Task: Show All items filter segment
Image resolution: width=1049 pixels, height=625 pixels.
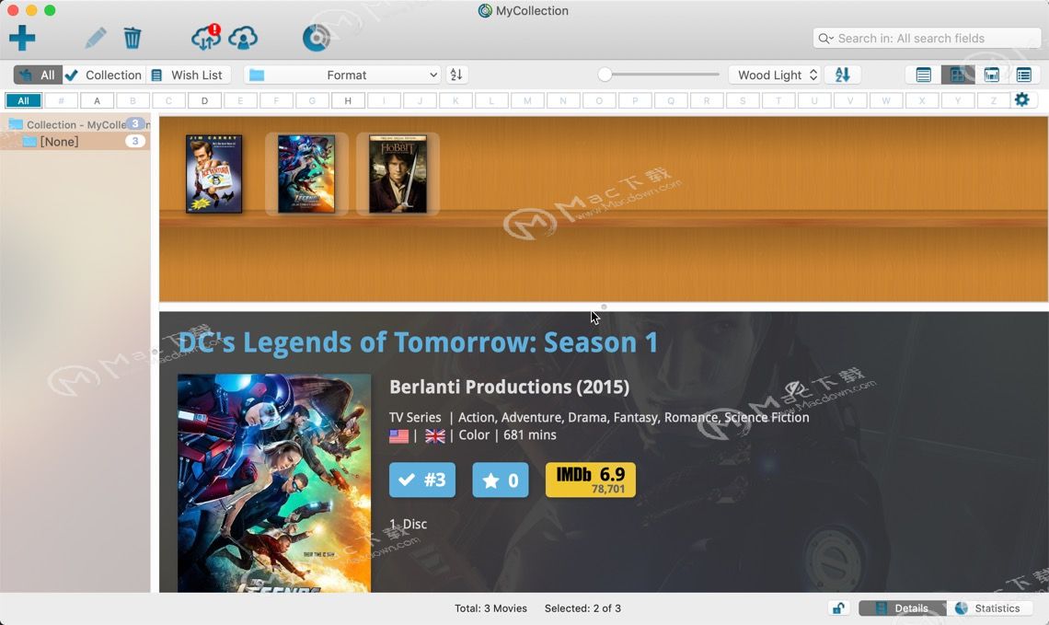Action: point(38,75)
